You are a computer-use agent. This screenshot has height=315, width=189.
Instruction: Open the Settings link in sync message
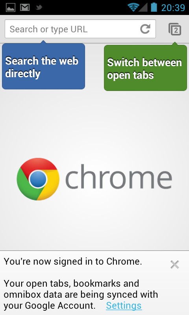click(124, 306)
